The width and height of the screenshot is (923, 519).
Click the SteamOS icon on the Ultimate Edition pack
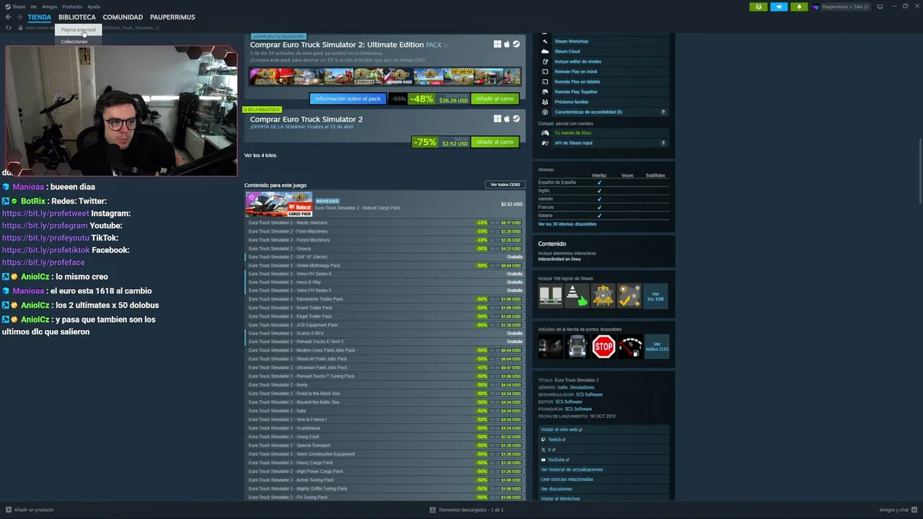516,44
